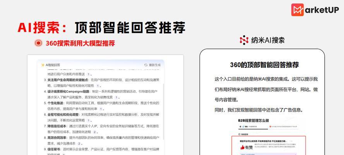The width and height of the screenshot is (344, 155).
Task: Click the text 号内容管理
Action: point(226,100)
